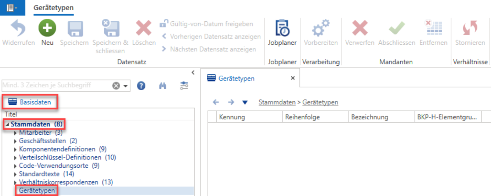Select the Standardtexte (14) tree entry
This screenshot has height=196, width=491.
(x=47, y=174)
